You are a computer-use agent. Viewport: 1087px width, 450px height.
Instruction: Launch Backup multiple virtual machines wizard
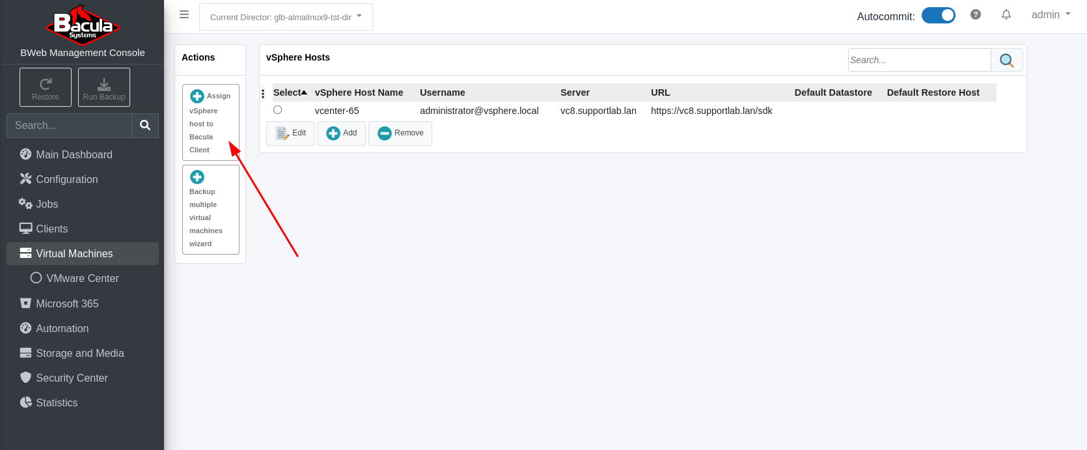[211, 210]
